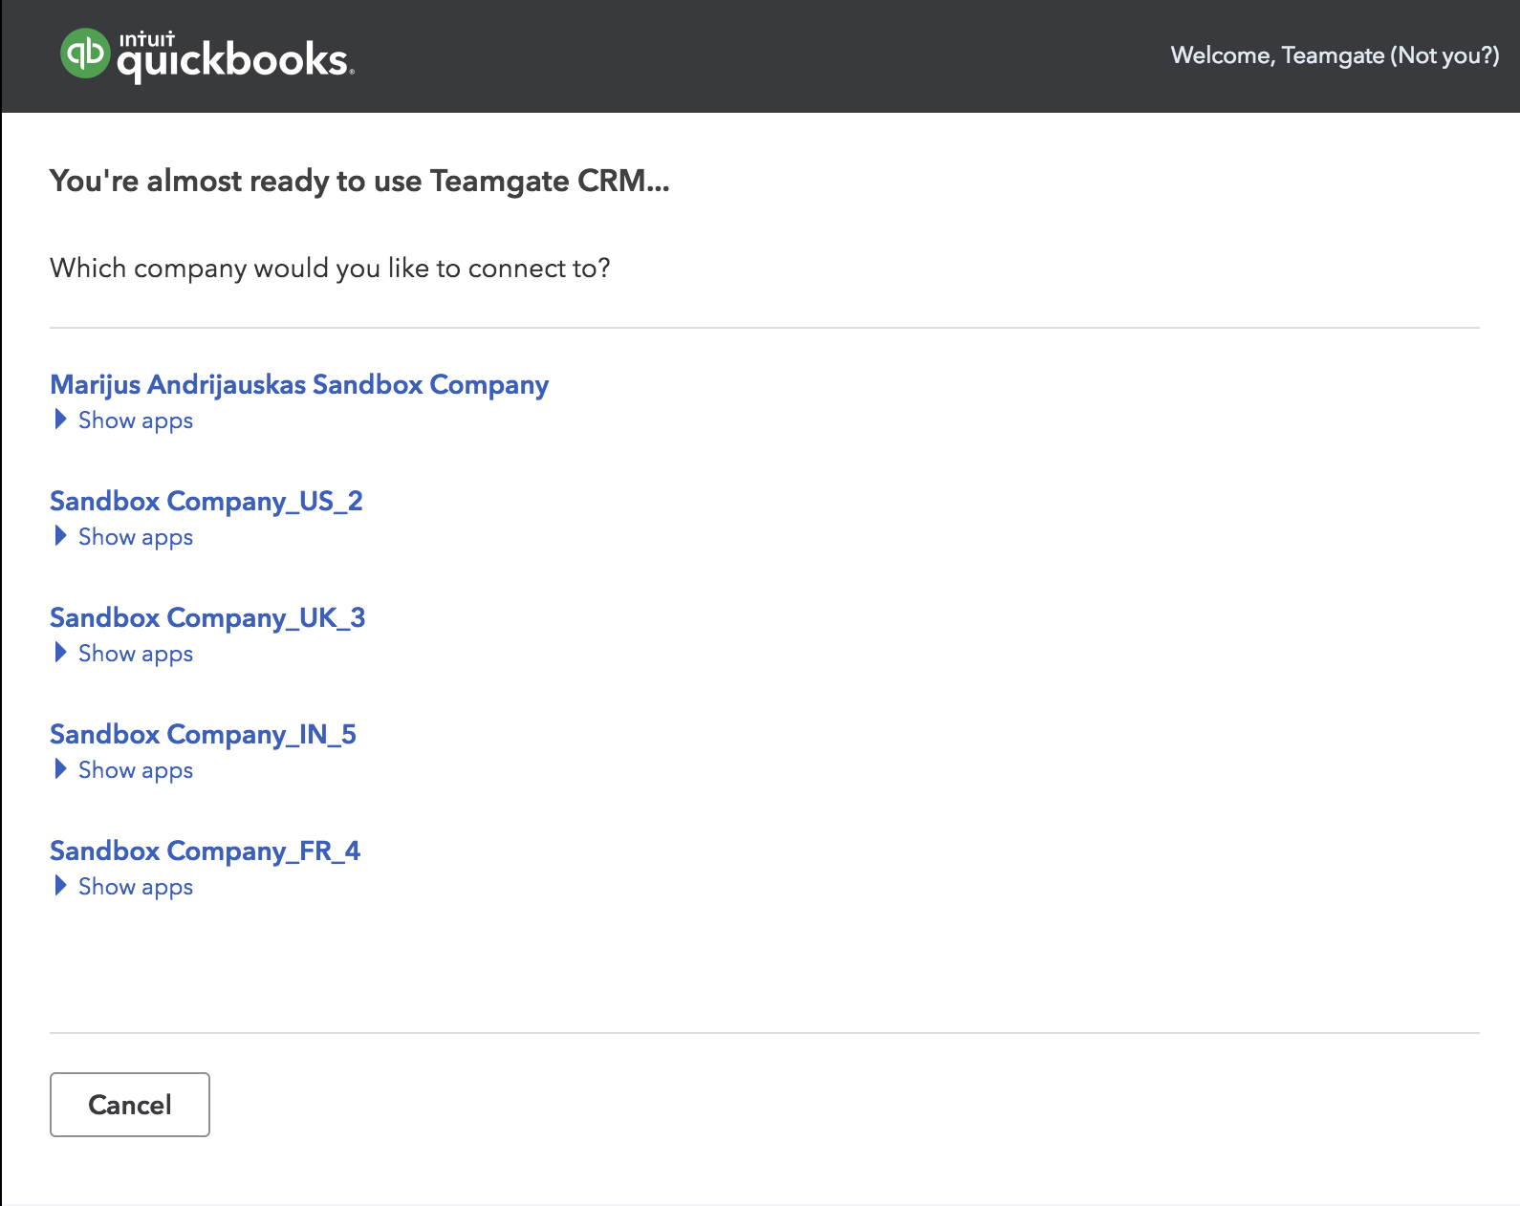
Task: Expand apps arrow under Marijus Andrijauskas company
Action: (x=60, y=420)
